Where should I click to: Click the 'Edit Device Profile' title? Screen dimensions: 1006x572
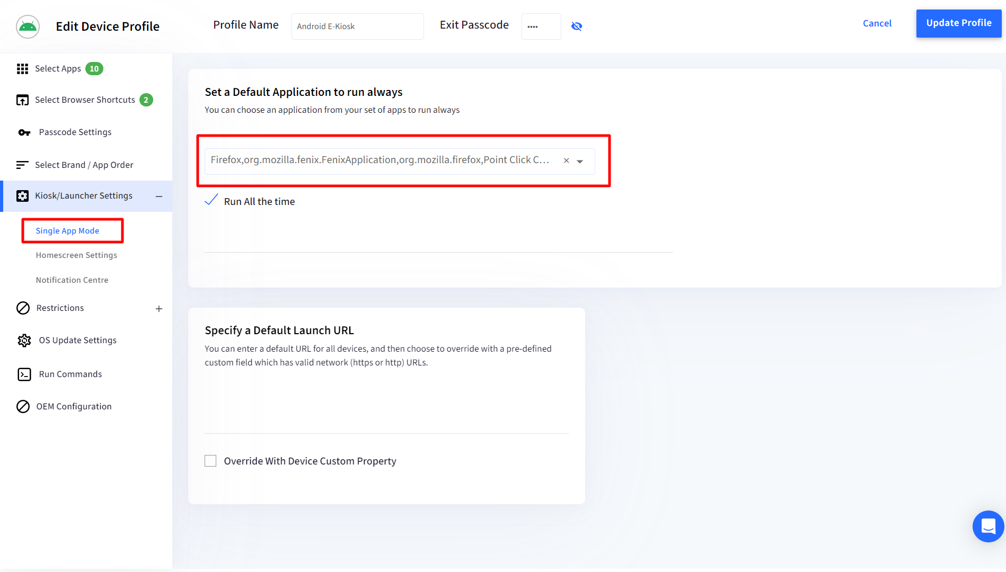(108, 26)
